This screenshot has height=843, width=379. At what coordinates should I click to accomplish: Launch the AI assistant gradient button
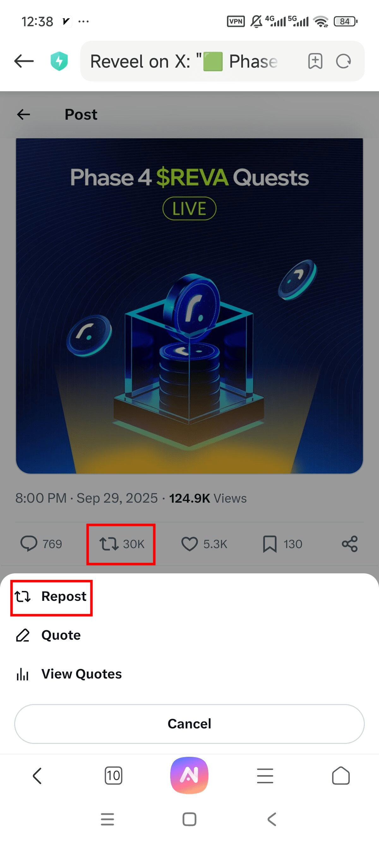pyautogui.click(x=189, y=775)
